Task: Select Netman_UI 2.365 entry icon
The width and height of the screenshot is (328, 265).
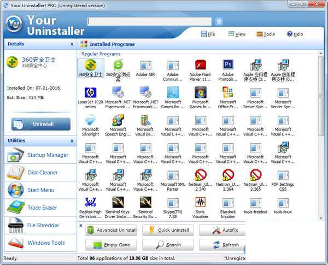Action: click(255, 175)
